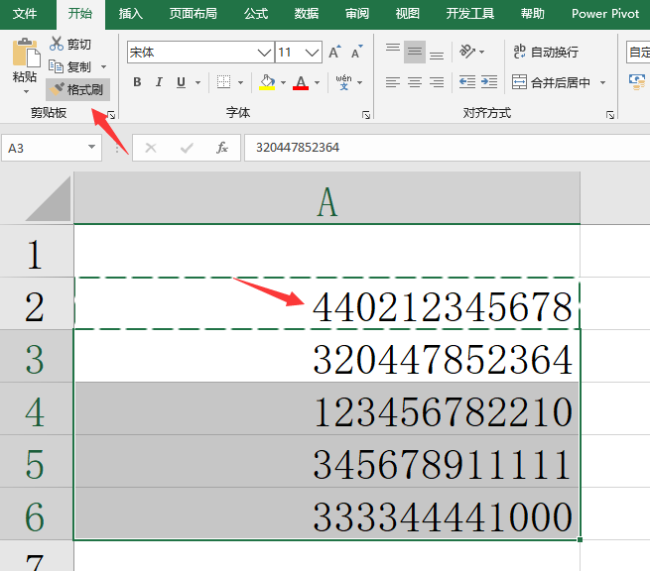The width and height of the screenshot is (650, 571).
Task: Select cell containing 123456782210
Action: [327, 408]
